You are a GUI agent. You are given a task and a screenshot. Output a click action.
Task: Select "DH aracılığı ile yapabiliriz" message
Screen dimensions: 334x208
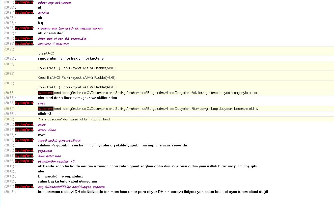pyautogui.click(x=60, y=176)
